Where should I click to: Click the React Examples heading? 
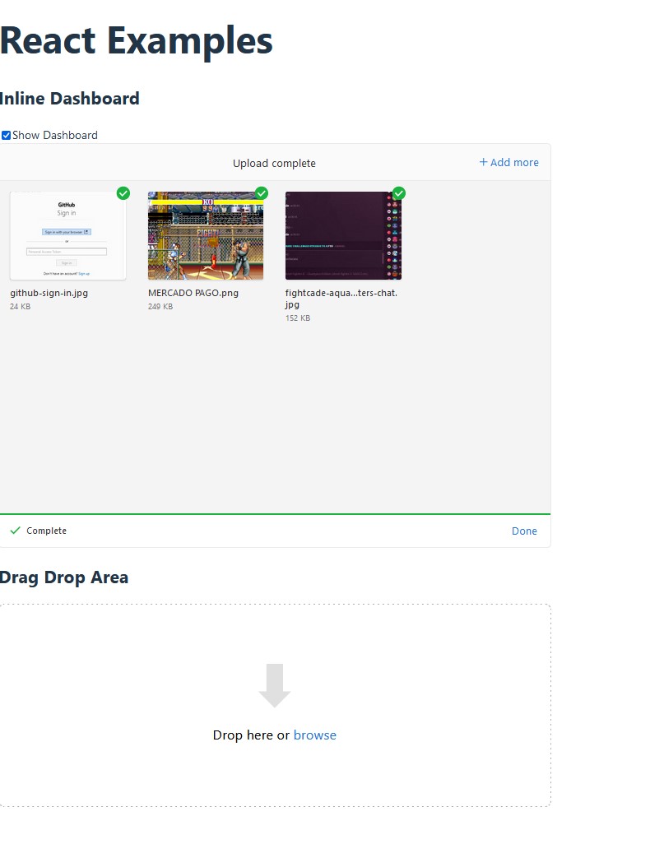[136, 41]
